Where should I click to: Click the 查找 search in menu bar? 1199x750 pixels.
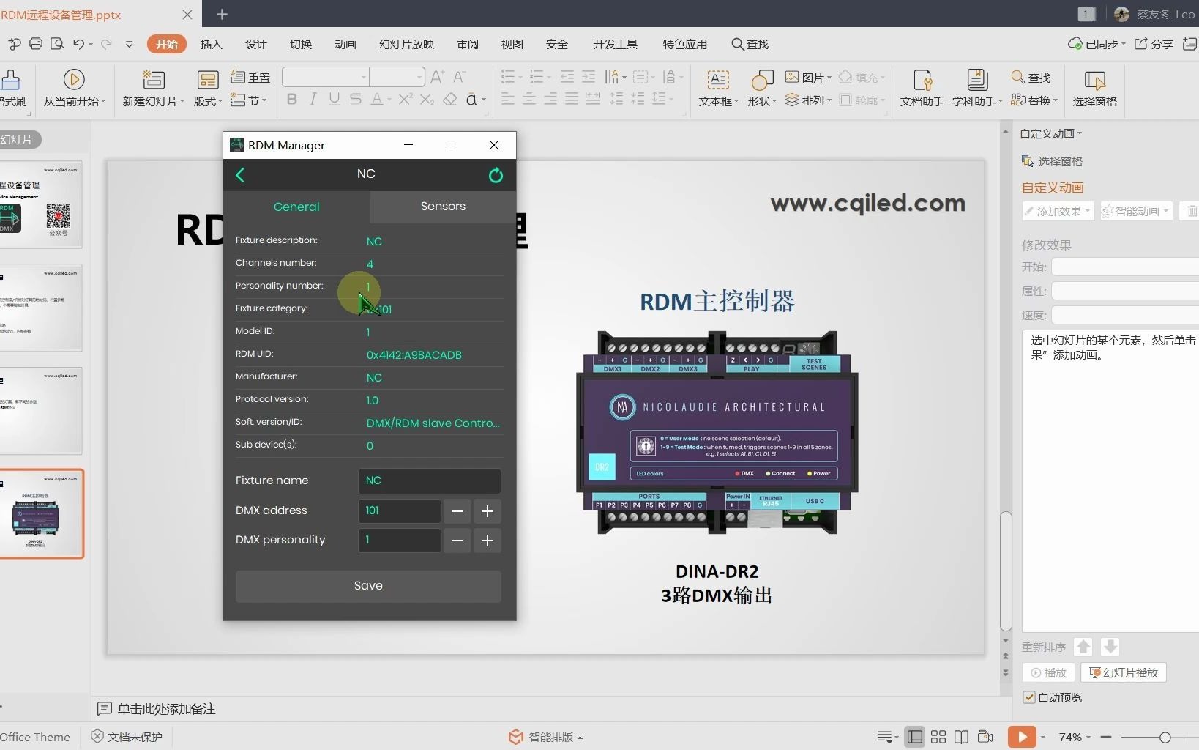750,44
